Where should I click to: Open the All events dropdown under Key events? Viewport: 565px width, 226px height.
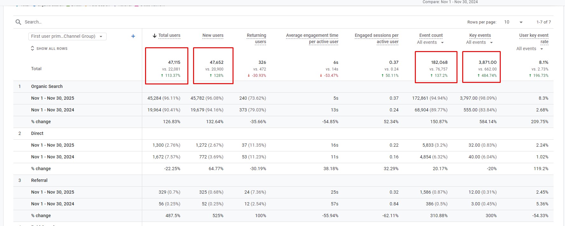tap(479, 42)
